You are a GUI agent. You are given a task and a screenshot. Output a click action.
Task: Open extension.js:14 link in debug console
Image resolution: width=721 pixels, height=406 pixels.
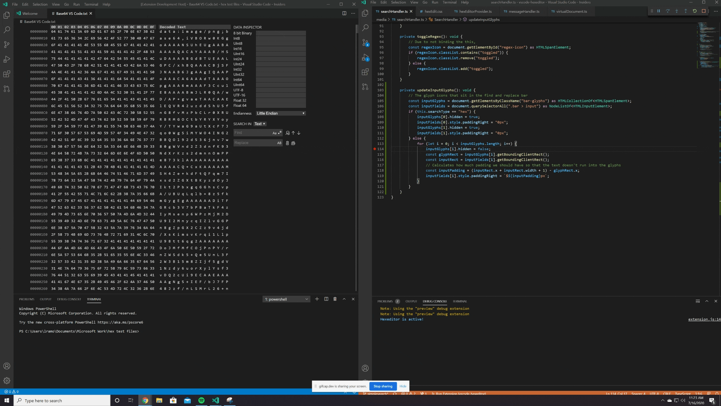(704, 319)
